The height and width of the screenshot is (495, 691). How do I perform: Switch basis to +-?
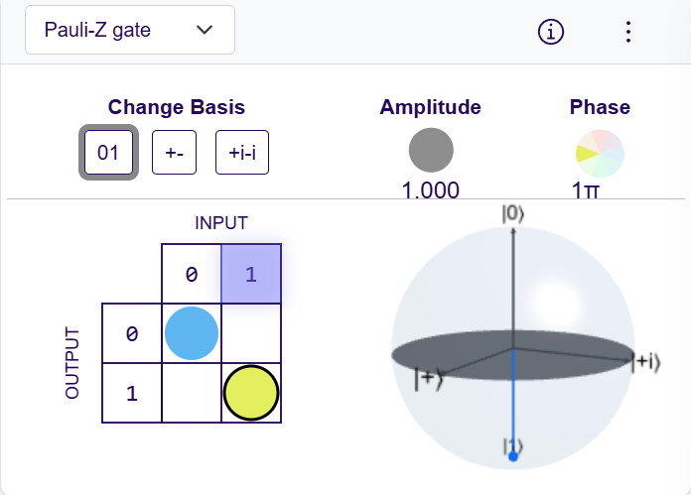click(174, 153)
